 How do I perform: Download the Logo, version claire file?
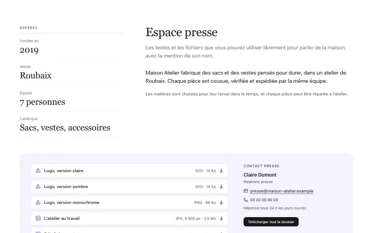[221, 171]
